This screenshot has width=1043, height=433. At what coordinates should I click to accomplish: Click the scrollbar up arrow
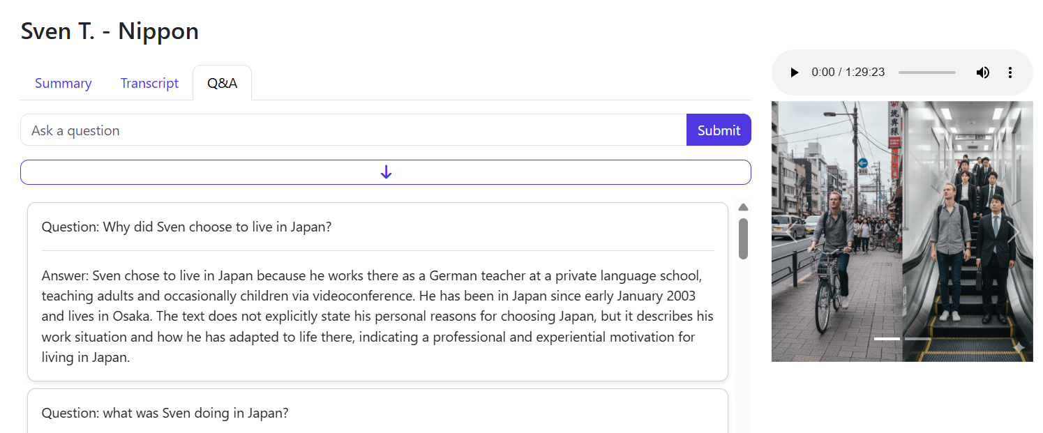743,208
